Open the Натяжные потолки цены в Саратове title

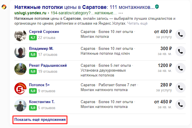[x=85, y=7]
